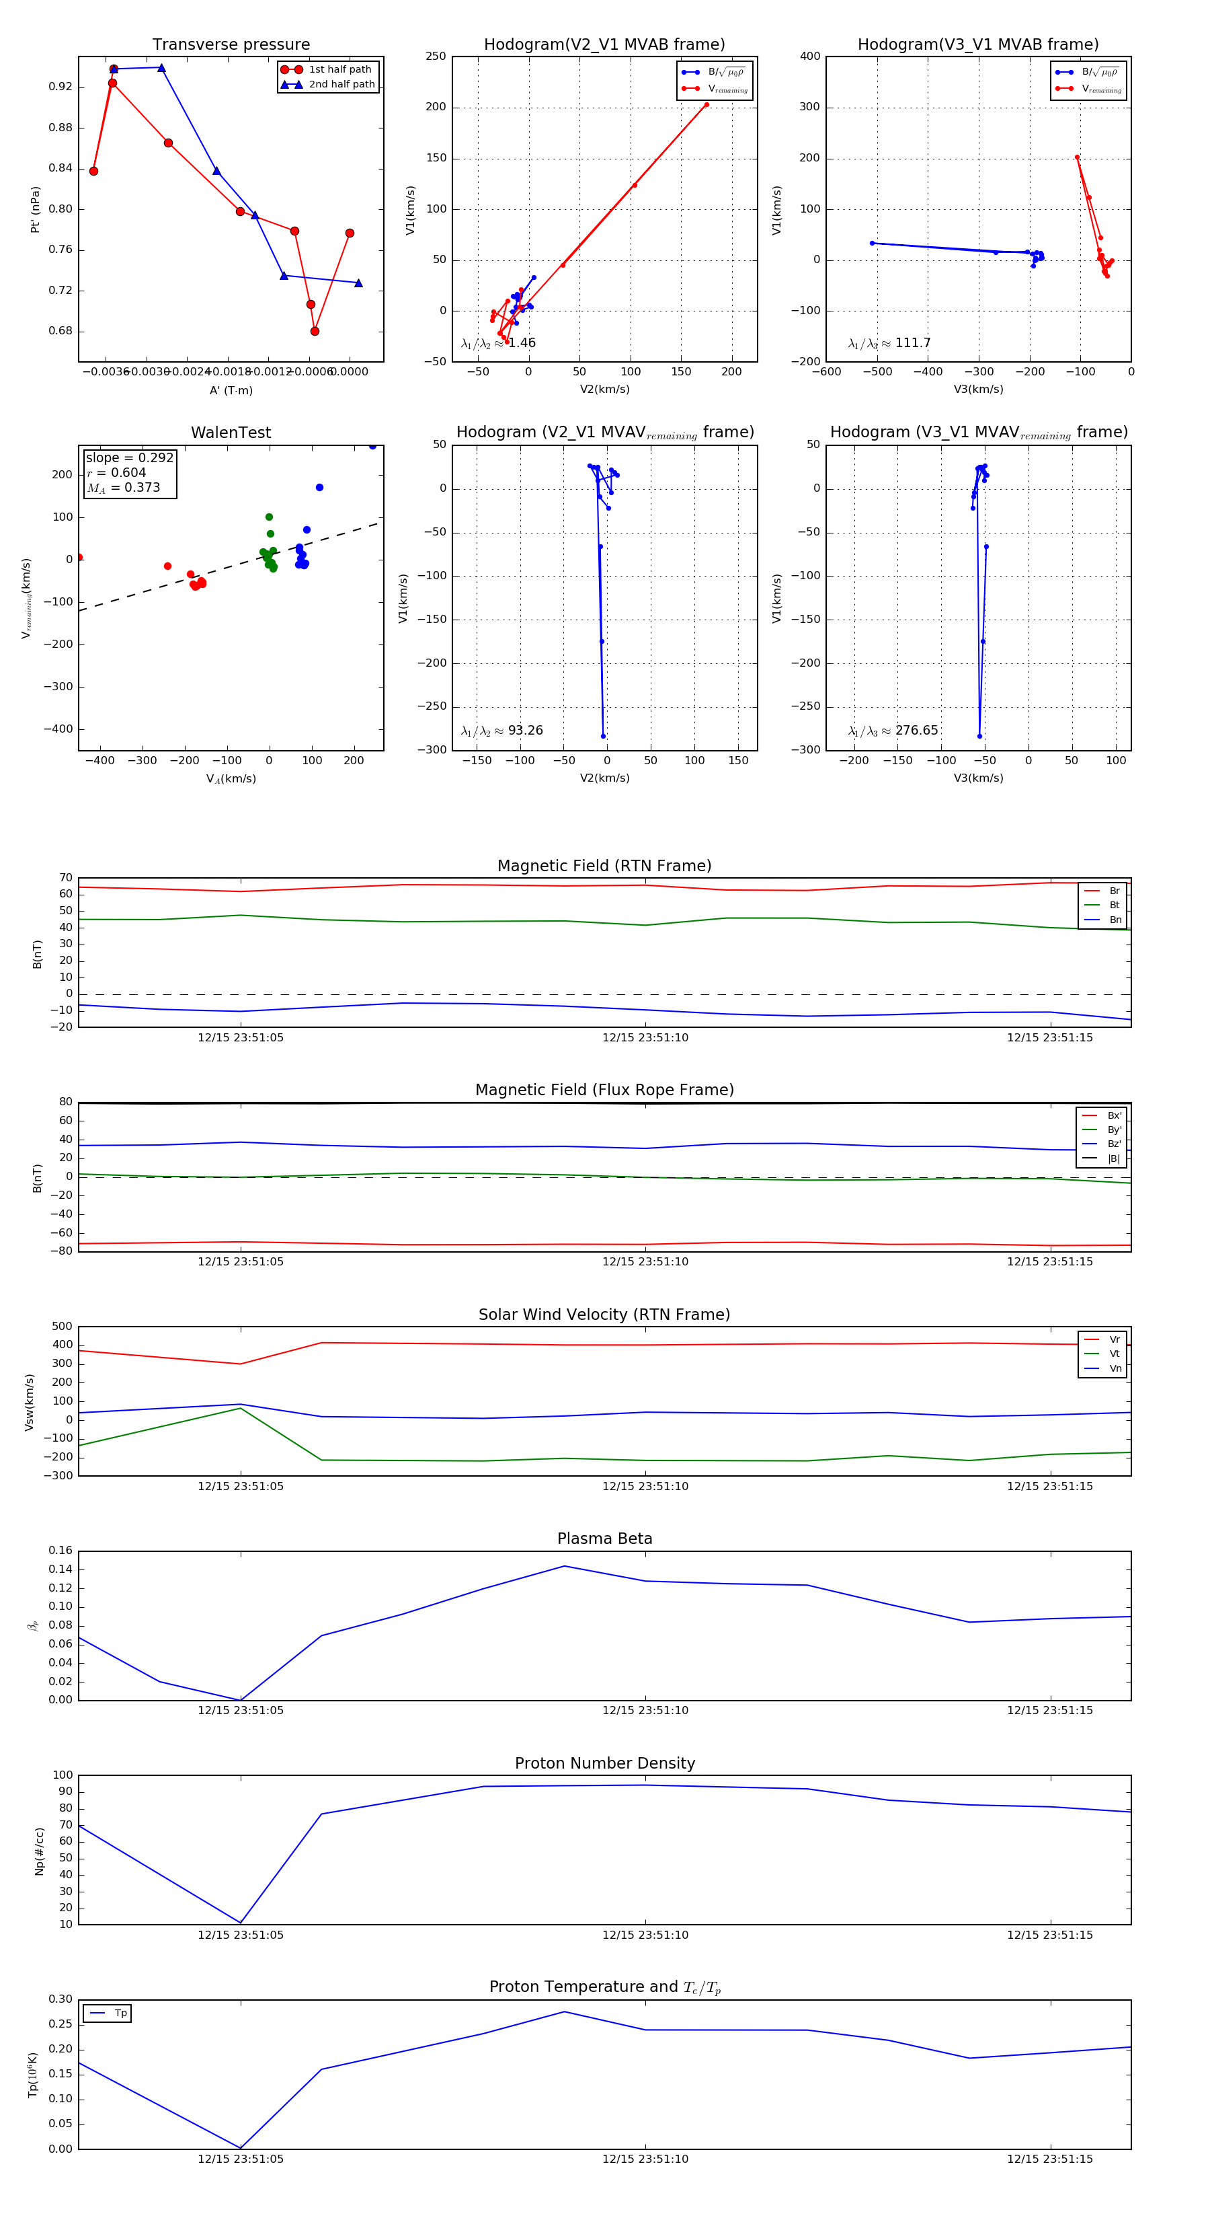Select the Bx' legend entry

(1102, 1115)
